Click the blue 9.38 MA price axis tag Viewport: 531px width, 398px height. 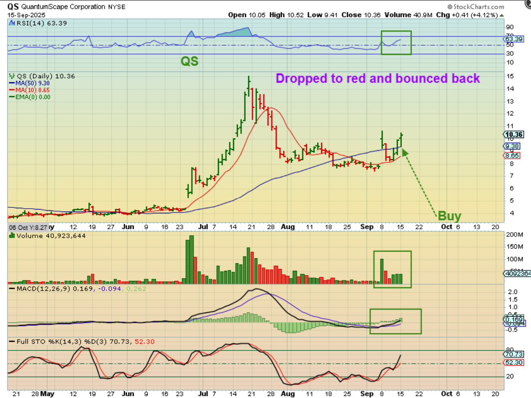point(512,146)
